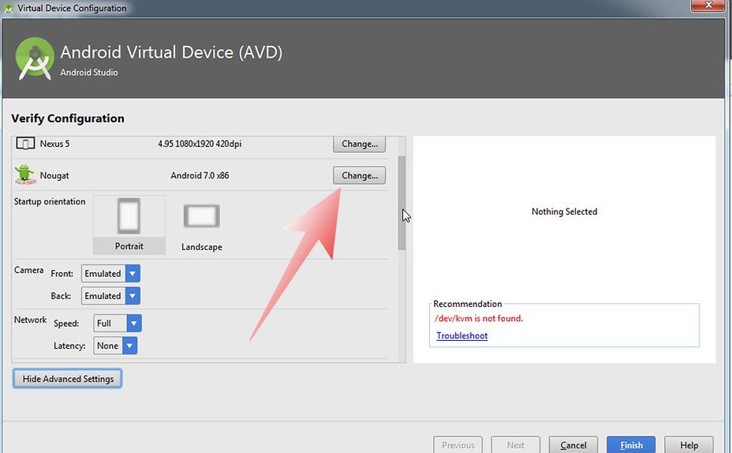Click the Android Studio logo icon
732x453 pixels.
35,59
